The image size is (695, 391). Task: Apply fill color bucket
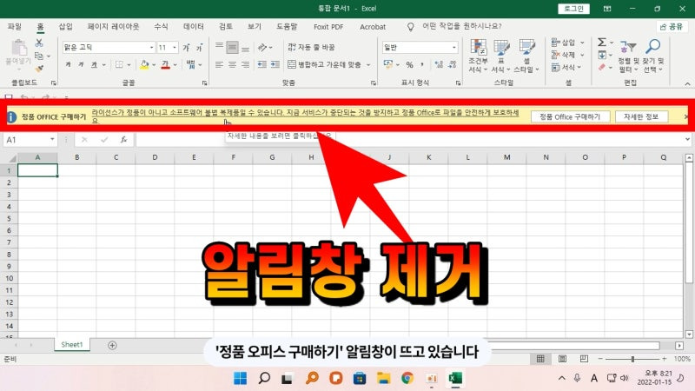(144, 64)
